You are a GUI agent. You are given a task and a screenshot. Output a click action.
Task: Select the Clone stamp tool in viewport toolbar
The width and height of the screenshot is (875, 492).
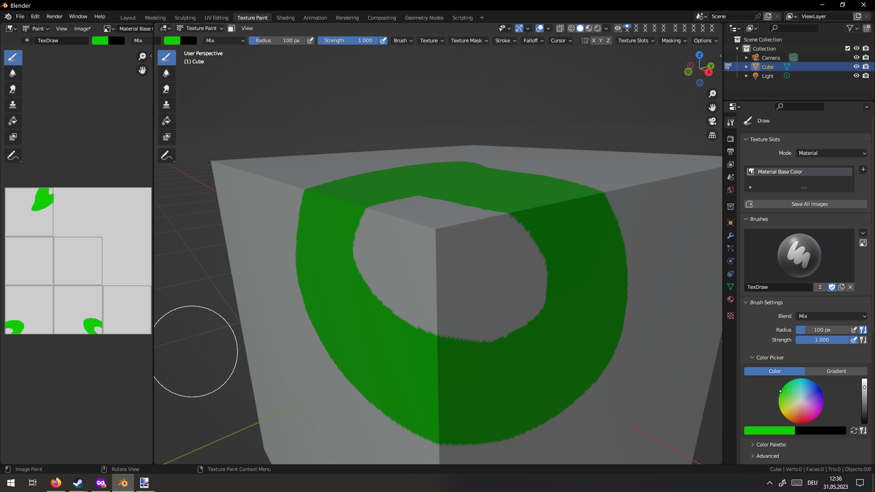coord(166,105)
